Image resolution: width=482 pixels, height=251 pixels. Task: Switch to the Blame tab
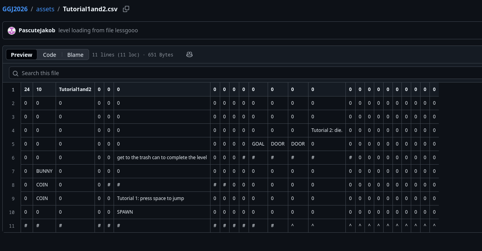point(75,54)
